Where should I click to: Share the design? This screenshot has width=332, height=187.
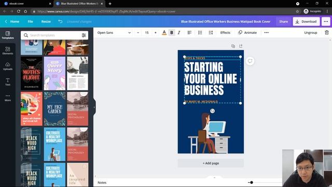(x=283, y=21)
